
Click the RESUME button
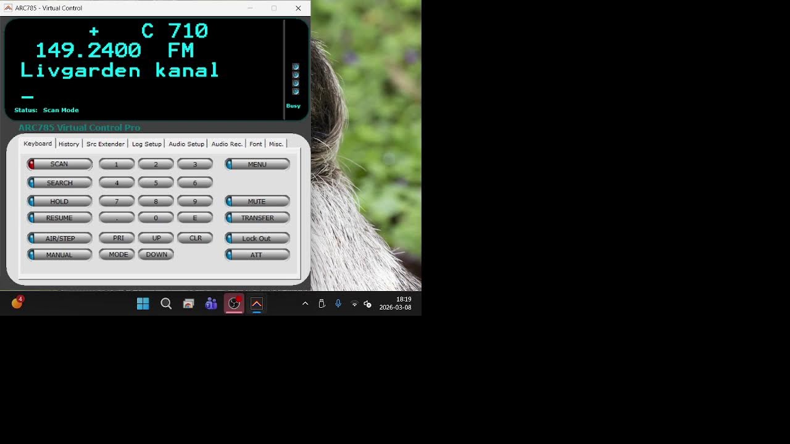(59, 218)
